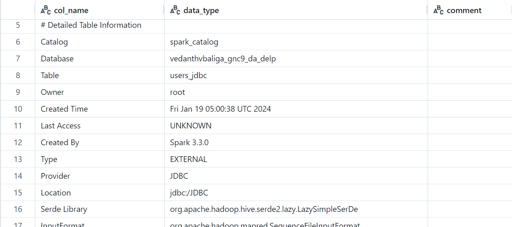Click the spark_catalog cell
This screenshot has height=227, width=512.
296,42
